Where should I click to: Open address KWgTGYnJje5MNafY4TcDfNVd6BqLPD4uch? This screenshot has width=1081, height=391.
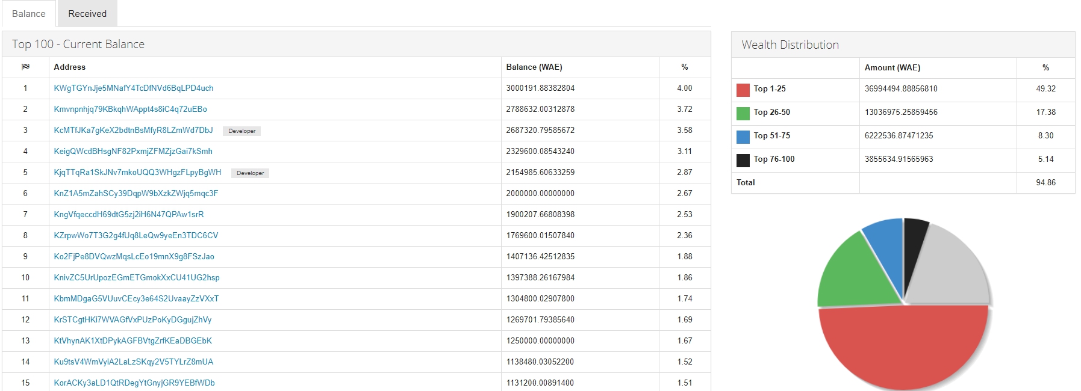134,88
